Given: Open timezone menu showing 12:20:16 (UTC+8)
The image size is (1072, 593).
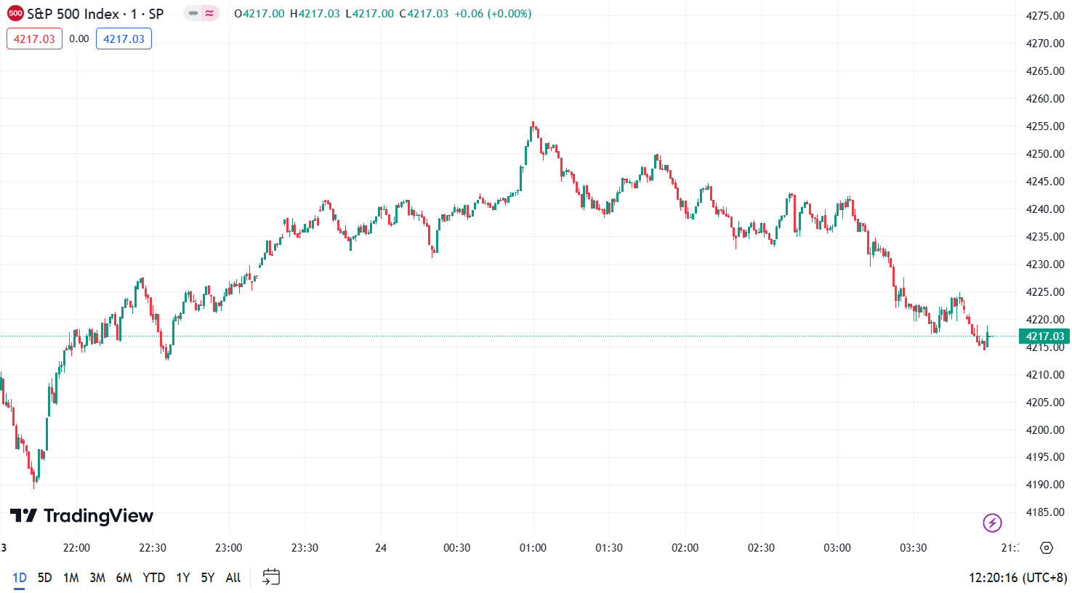Looking at the screenshot, I should click(x=1017, y=578).
